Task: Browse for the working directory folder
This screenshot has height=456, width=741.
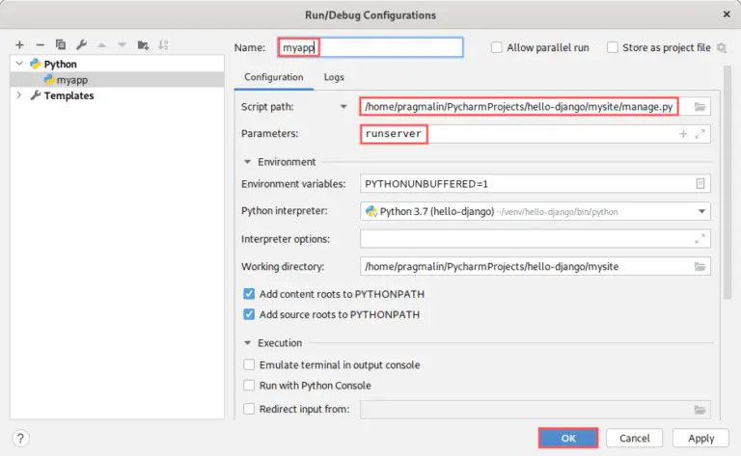Action: click(700, 266)
